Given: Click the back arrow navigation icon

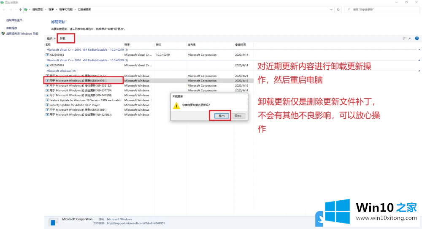Looking at the screenshot, I should pos(5,9).
